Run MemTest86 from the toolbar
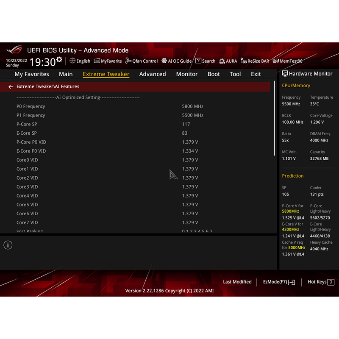This screenshot has width=339, height=339. [x=290, y=61]
